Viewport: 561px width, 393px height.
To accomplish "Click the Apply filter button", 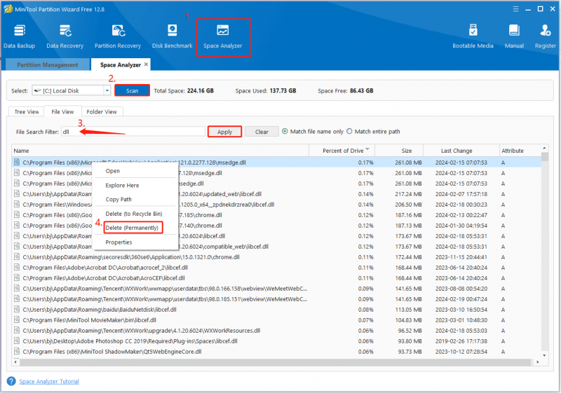I will (224, 132).
